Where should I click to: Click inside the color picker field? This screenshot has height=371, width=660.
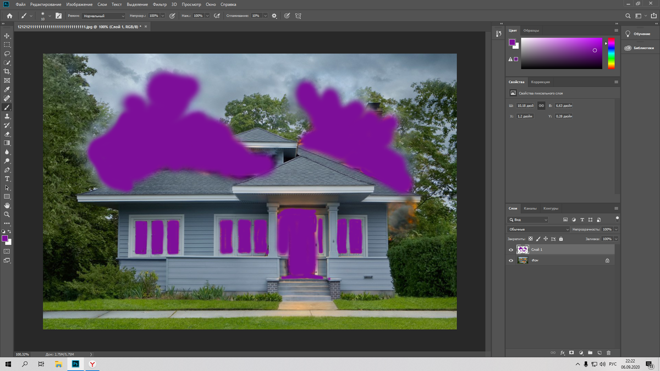pyautogui.click(x=562, y=53)
